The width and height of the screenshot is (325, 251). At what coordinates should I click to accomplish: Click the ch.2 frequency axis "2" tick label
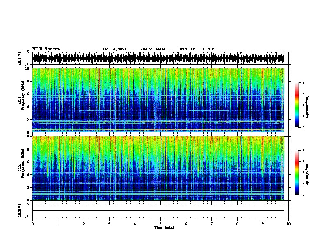pos(28,187)
